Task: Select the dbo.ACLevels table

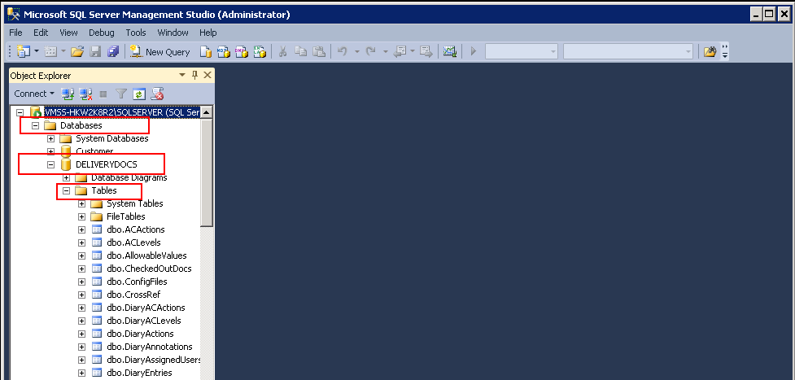Action: click(x=133, y=242)
